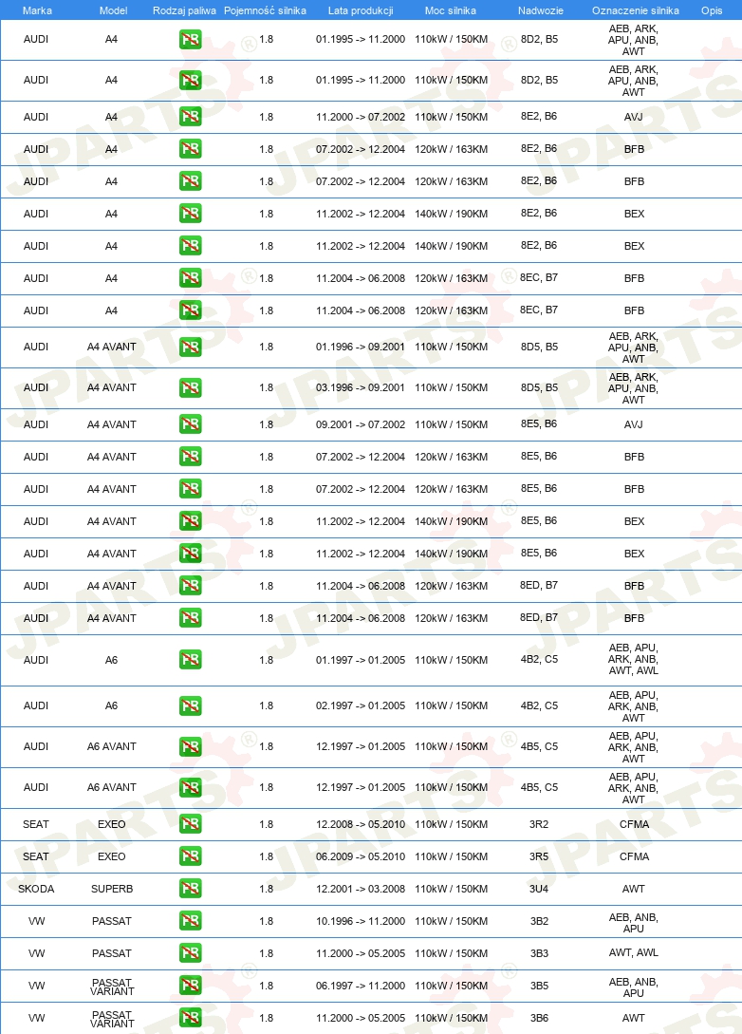The width and height of the screenshot is (742, 1034).
Task: Select the production years 10.1996 -> 11.2000
Action: (x=361, y=921)
